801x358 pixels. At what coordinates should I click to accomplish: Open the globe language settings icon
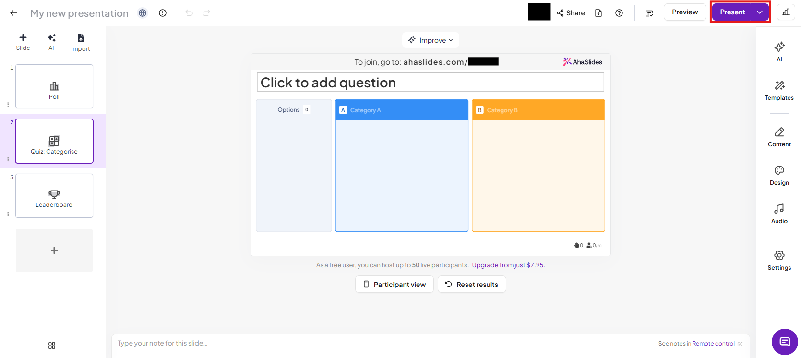click(143, 13)
